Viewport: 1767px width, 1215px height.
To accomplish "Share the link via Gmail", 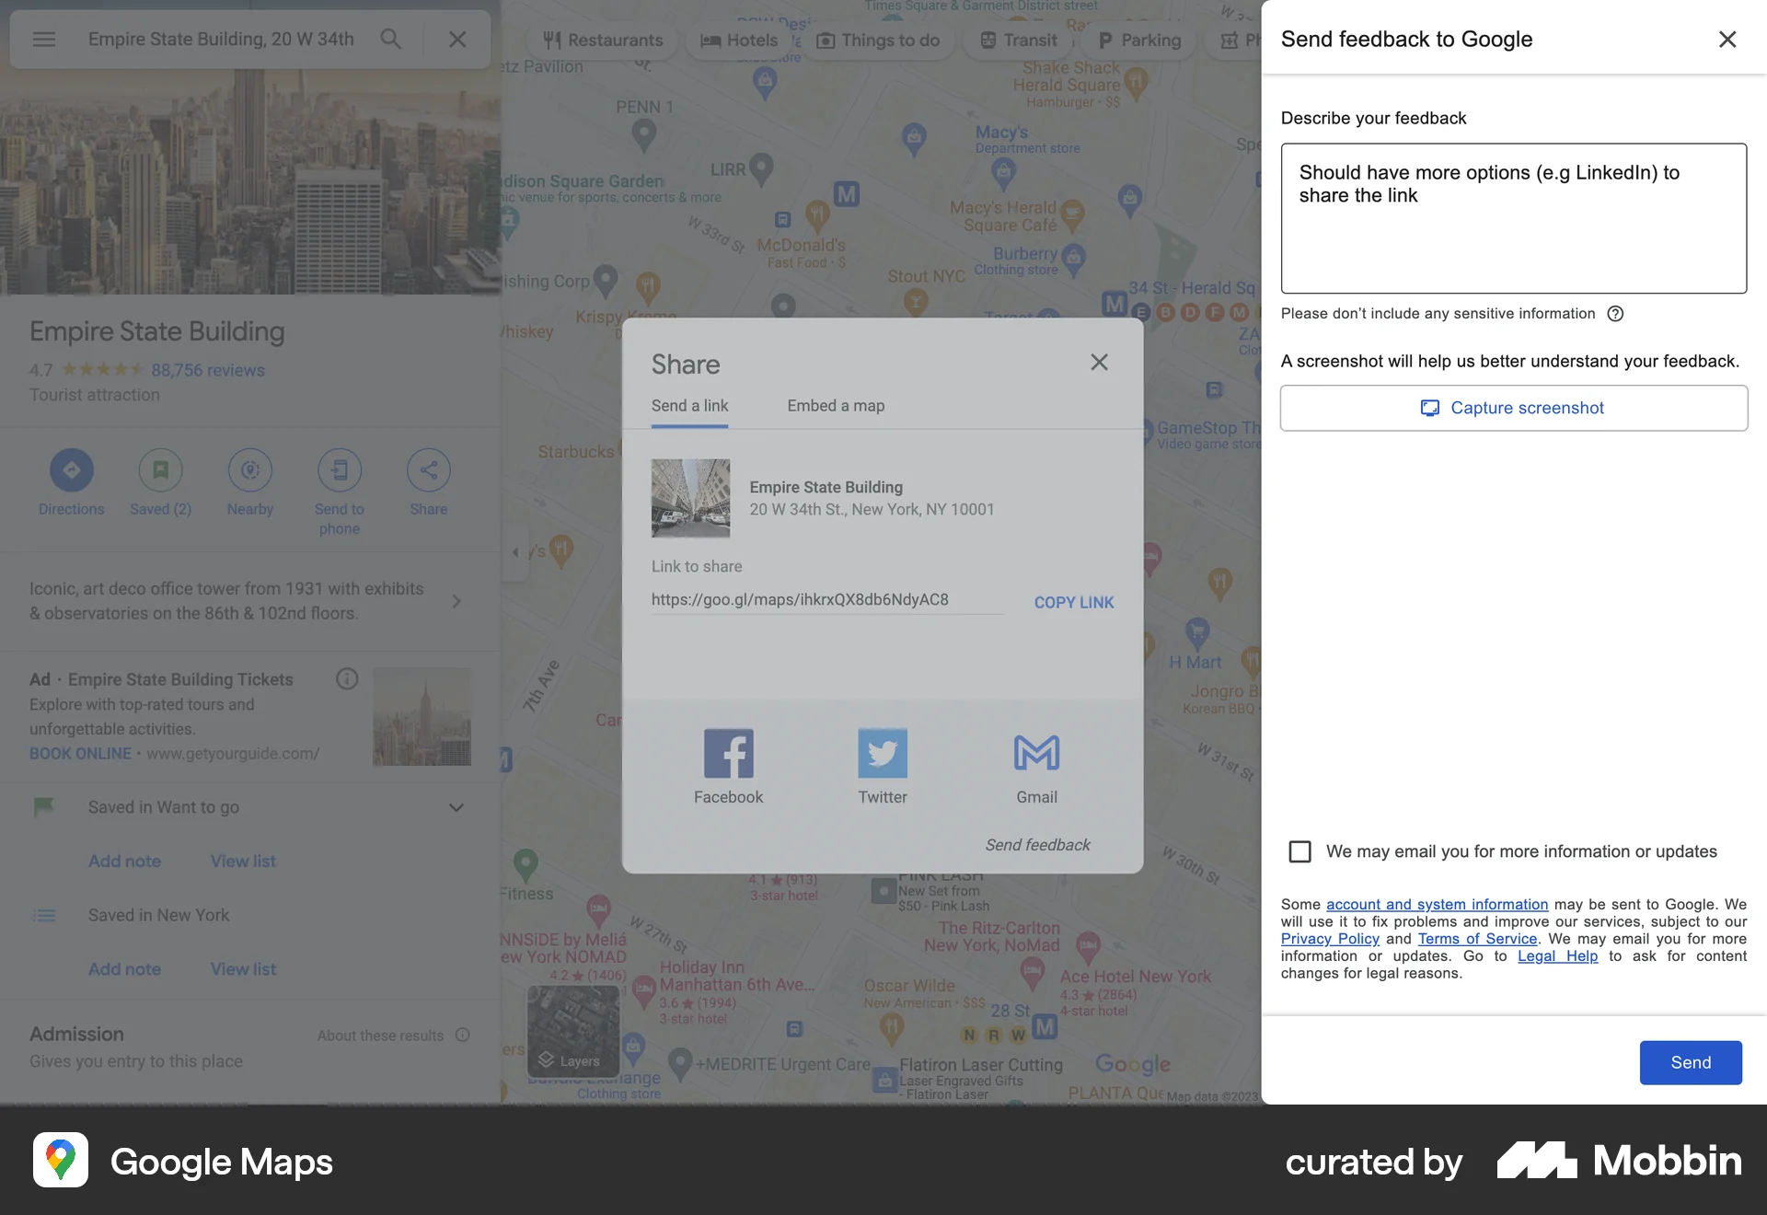I will click(1036, 752).
